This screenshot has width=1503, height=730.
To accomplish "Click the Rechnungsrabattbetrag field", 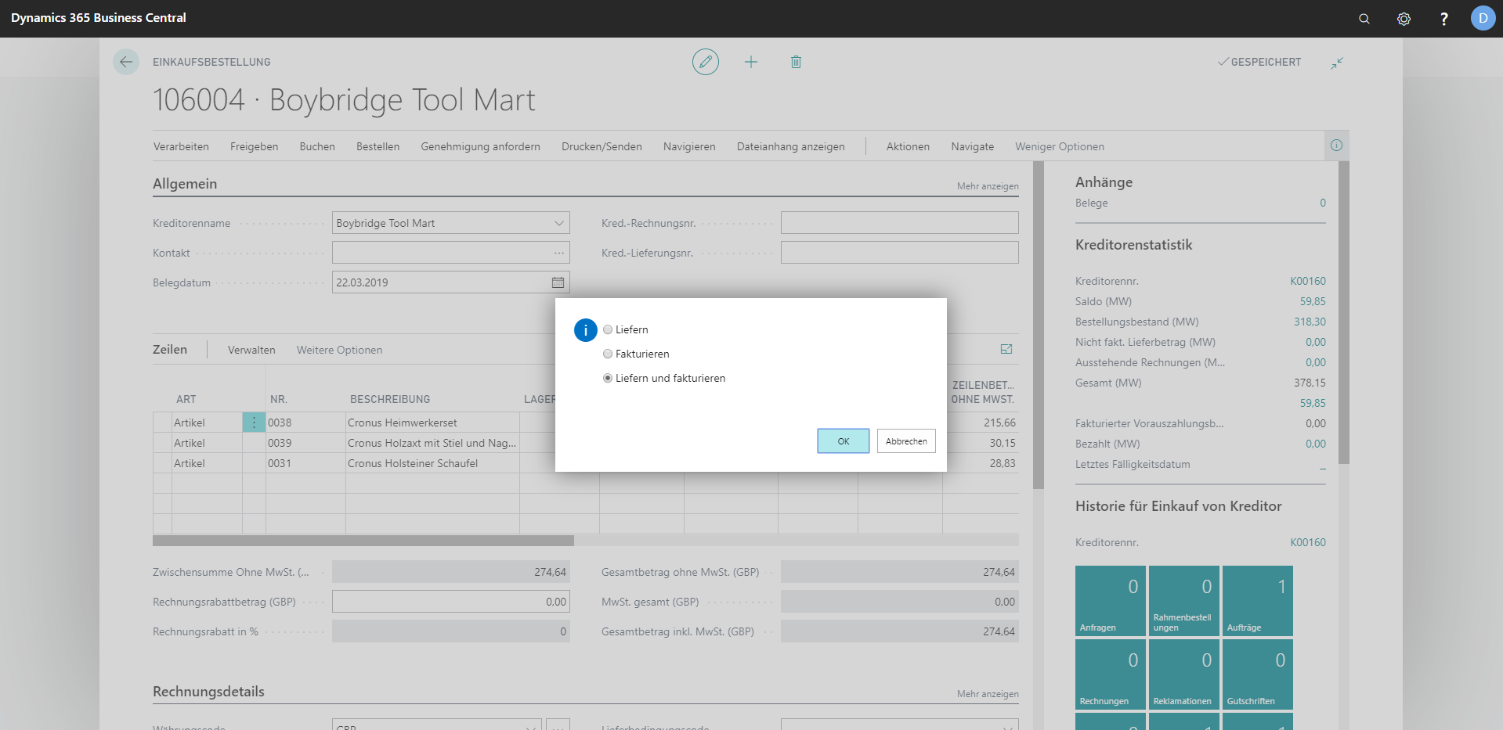I will pos(450,602).
